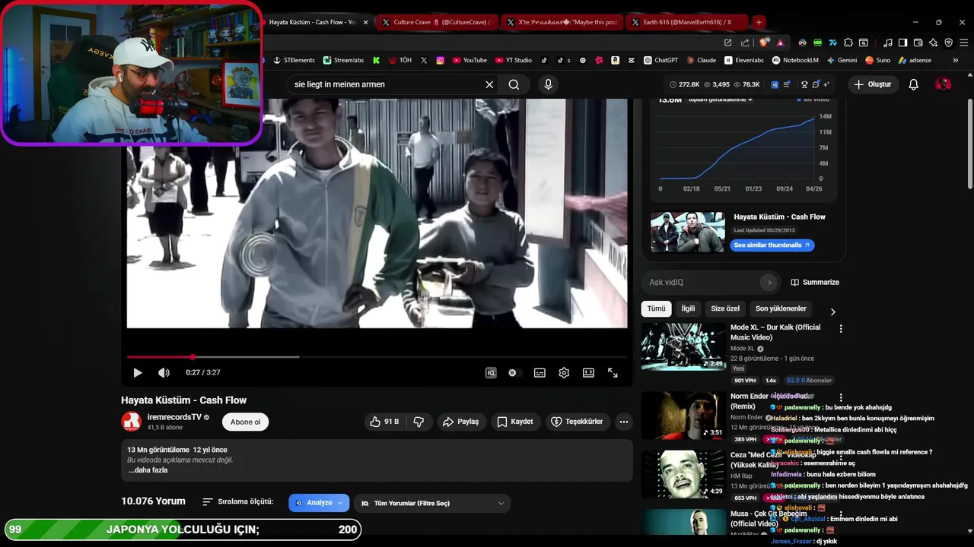The width and height of the screenshot is (974, 547).
Task: Open the vidIQ button in player controls
Action: point(491,372)
